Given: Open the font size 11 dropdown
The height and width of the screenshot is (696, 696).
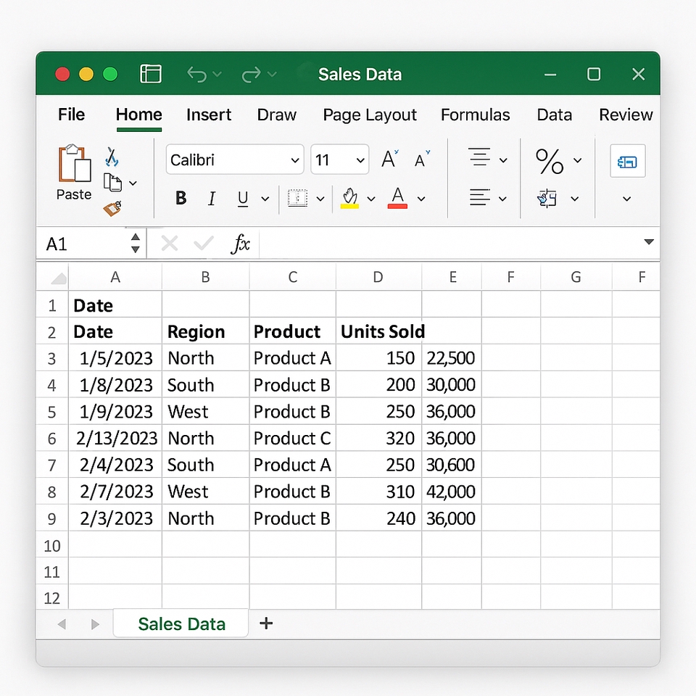Looking at the screenshot, I should coord(360,160).
